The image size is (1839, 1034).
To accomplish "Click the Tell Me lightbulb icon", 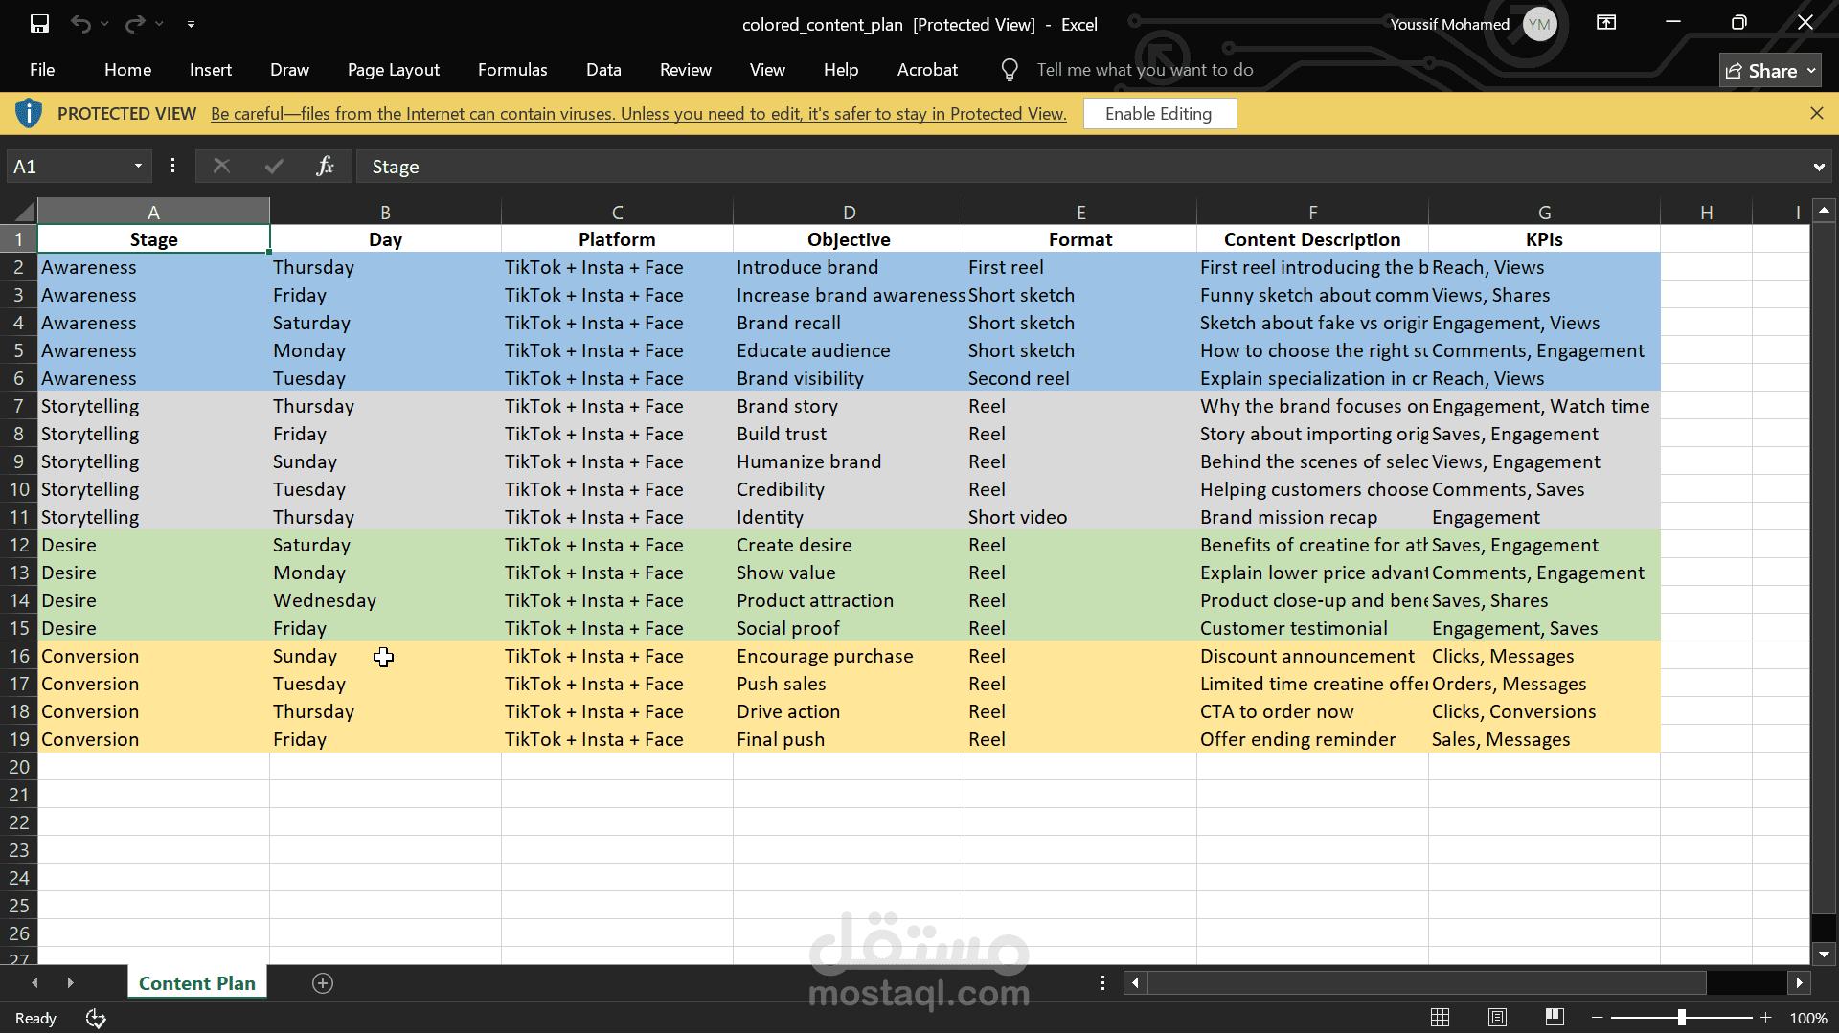I will click(x=1009, y=69).
